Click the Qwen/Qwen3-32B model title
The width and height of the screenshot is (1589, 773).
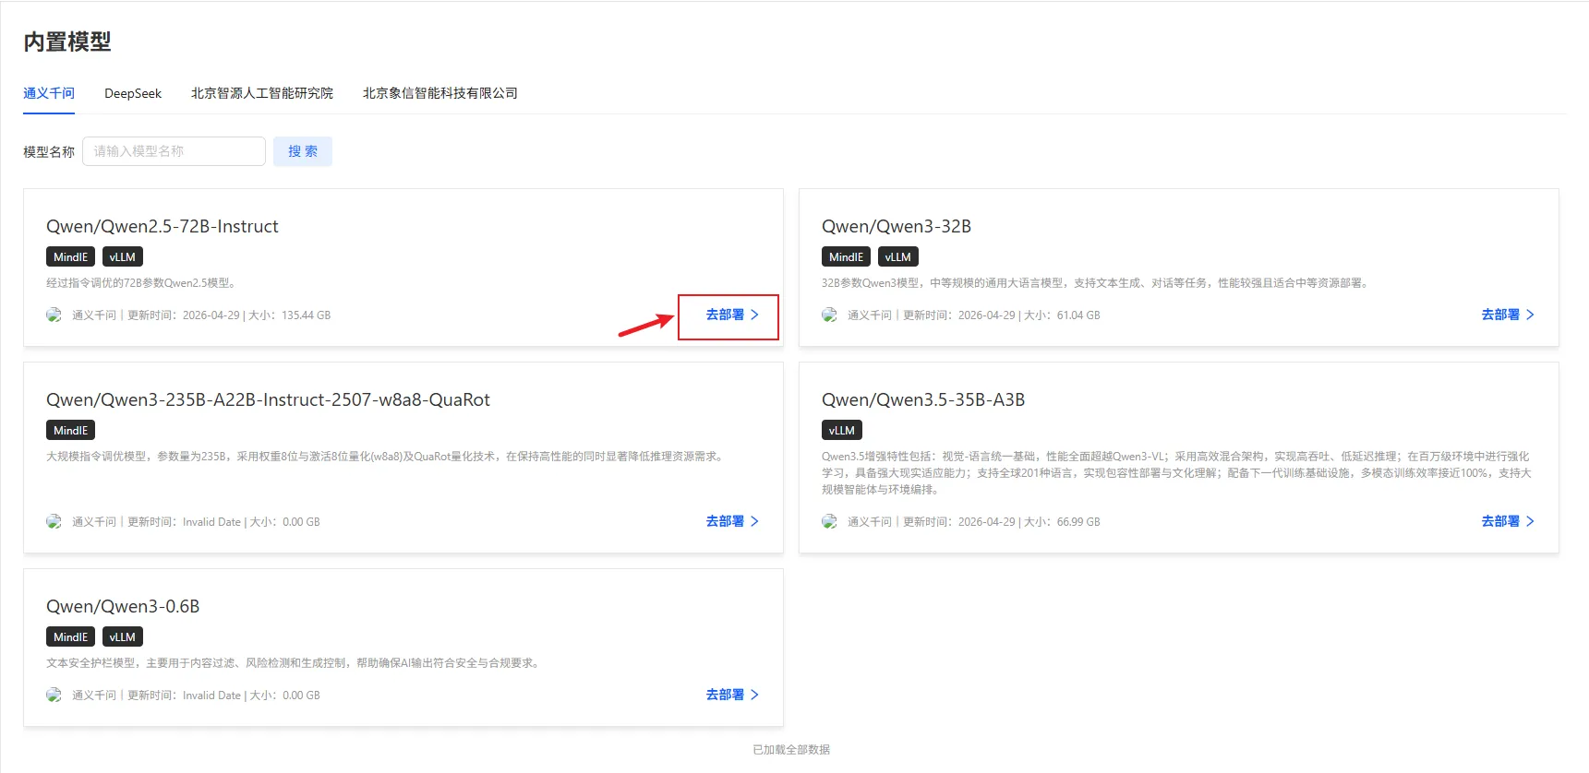click(897, 227)
